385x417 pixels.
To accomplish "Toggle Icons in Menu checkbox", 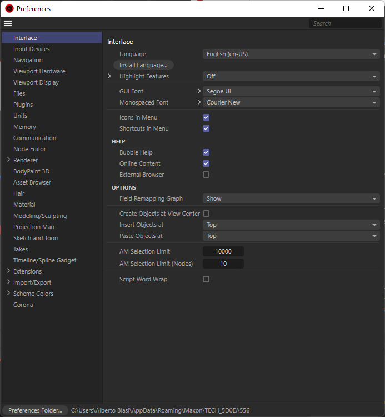I will (206, 117).
